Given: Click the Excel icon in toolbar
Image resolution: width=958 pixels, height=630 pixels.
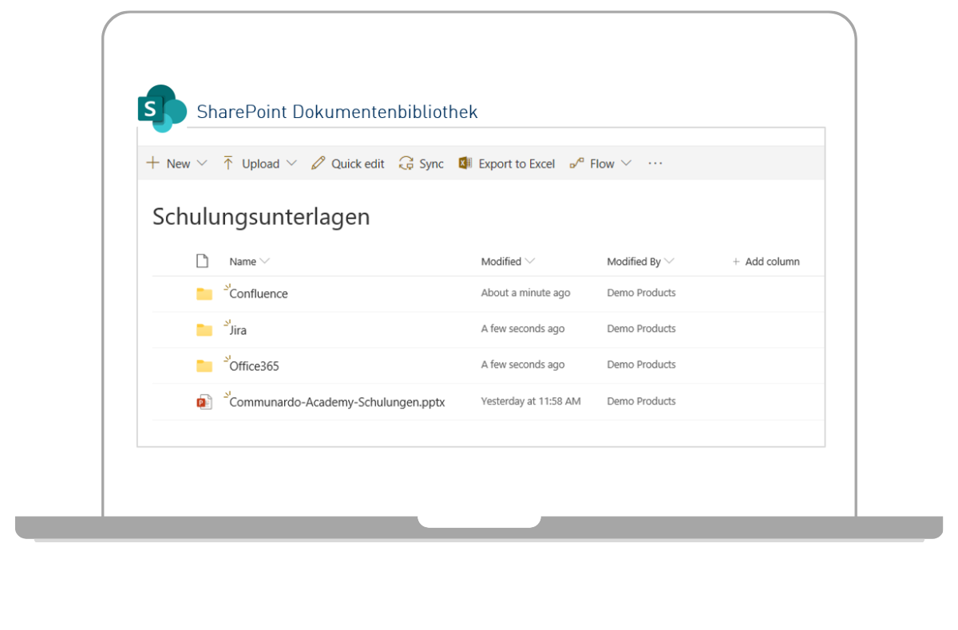Looking at the screenshot, I should 465,163.
